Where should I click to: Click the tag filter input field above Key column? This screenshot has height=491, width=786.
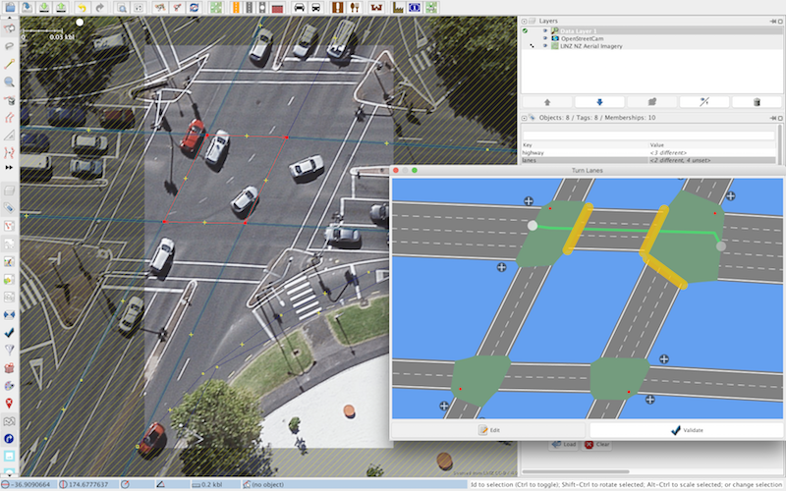click(648, 136)
